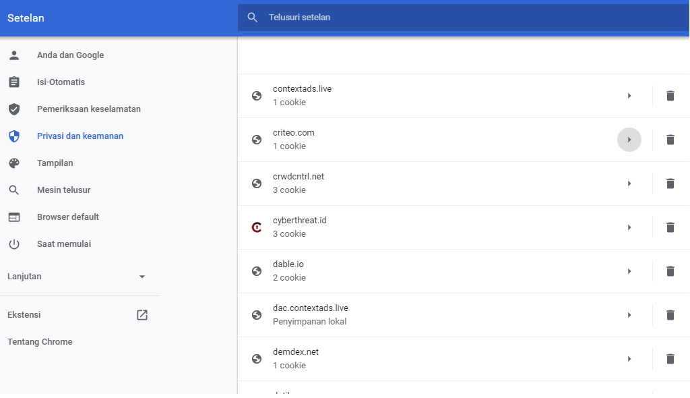The width and height of the screenshot is (690, 398).
Task: Click Penyimpanan lokal text under dac.contextads.live
Action: pos(310,322)
